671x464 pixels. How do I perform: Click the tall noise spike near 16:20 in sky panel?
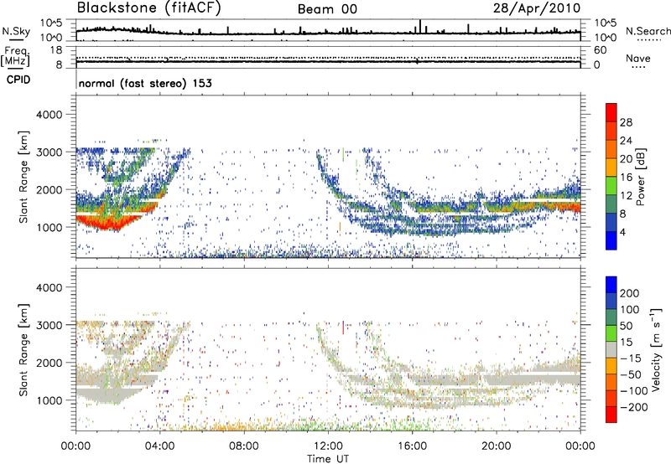coord(420,26)
